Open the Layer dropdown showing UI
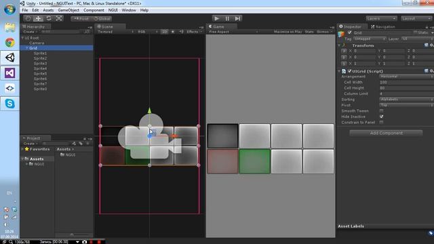Image resolution: width=434 pixels, height=244 pixels. tap(418, 39)
